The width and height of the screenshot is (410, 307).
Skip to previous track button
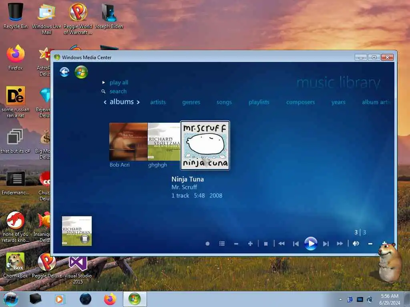296,244
